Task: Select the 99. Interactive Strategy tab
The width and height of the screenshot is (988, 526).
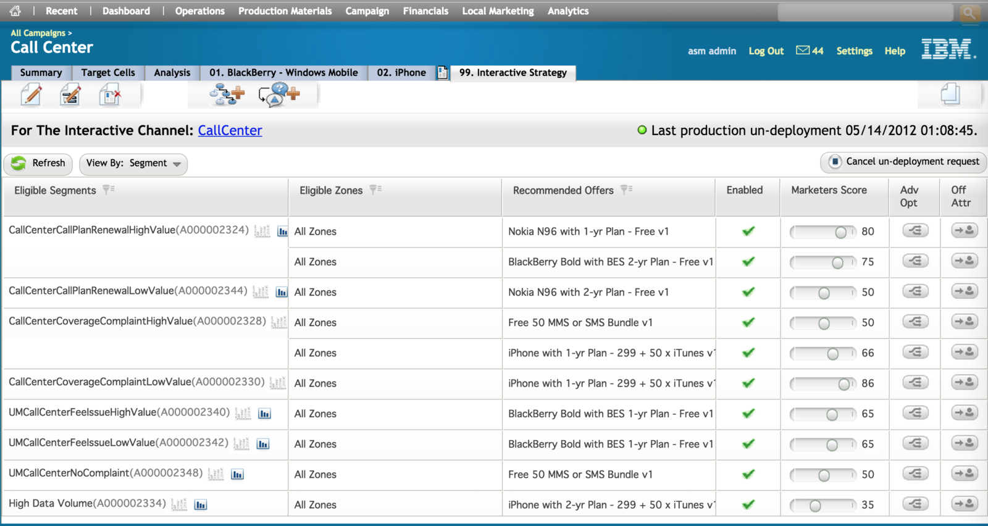Action: pos(513,73)
